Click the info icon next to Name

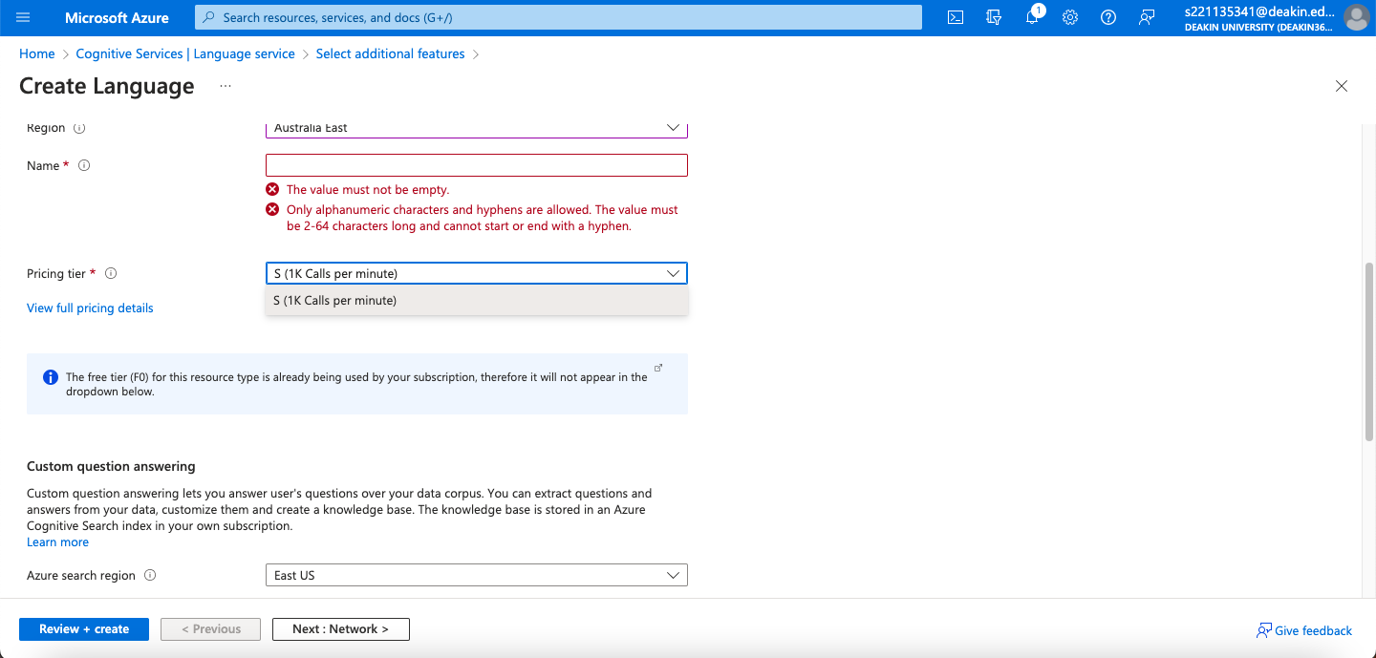(84, 165)
